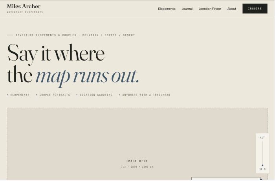Open the Elopements navigation link

point(167,9)
